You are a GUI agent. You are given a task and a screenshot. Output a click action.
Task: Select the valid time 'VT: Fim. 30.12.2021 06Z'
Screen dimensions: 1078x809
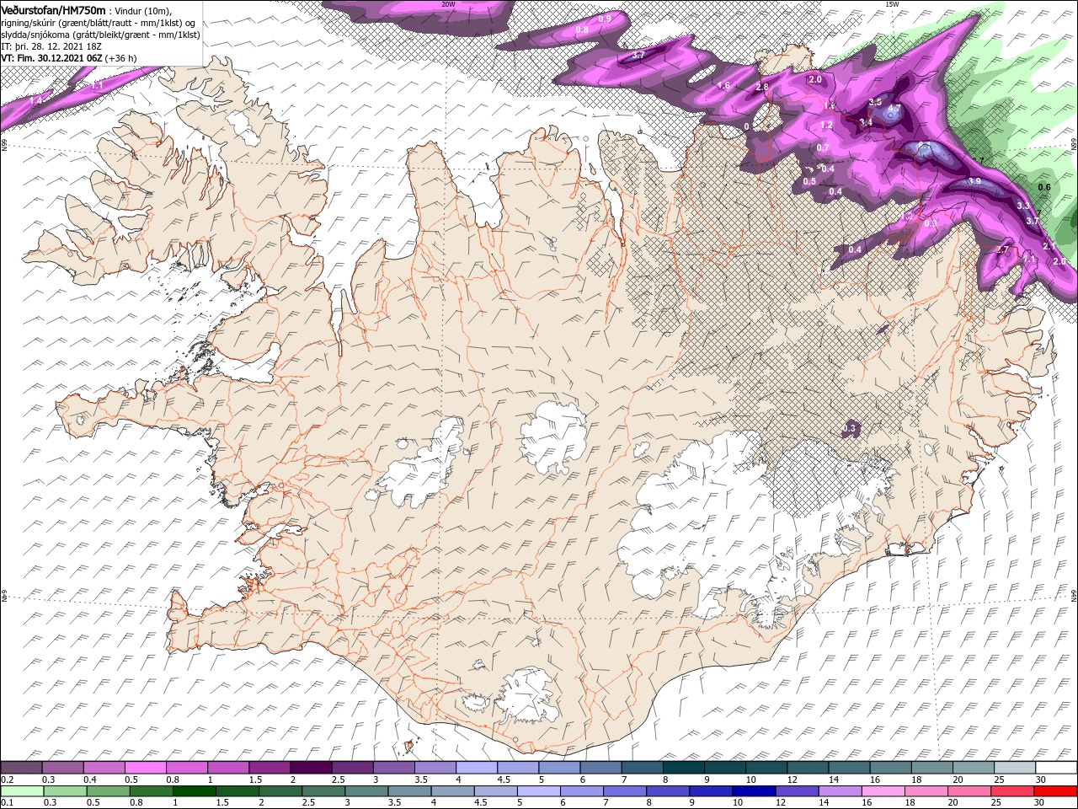52,58
